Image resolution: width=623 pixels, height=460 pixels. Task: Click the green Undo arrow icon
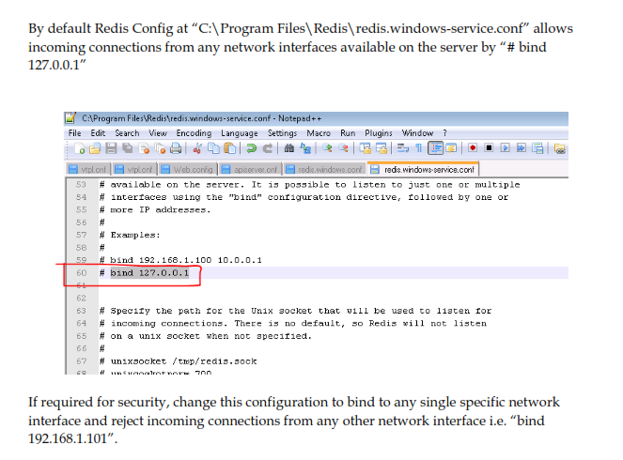(x=251, y=148)
